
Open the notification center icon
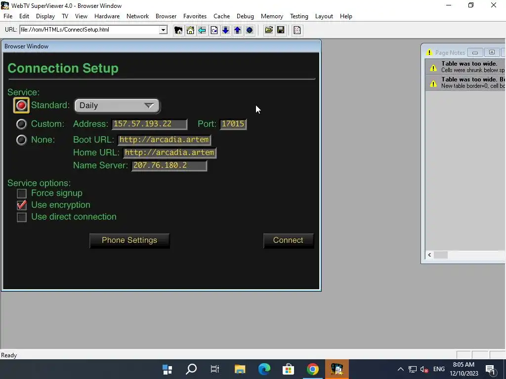coord(491,370)
